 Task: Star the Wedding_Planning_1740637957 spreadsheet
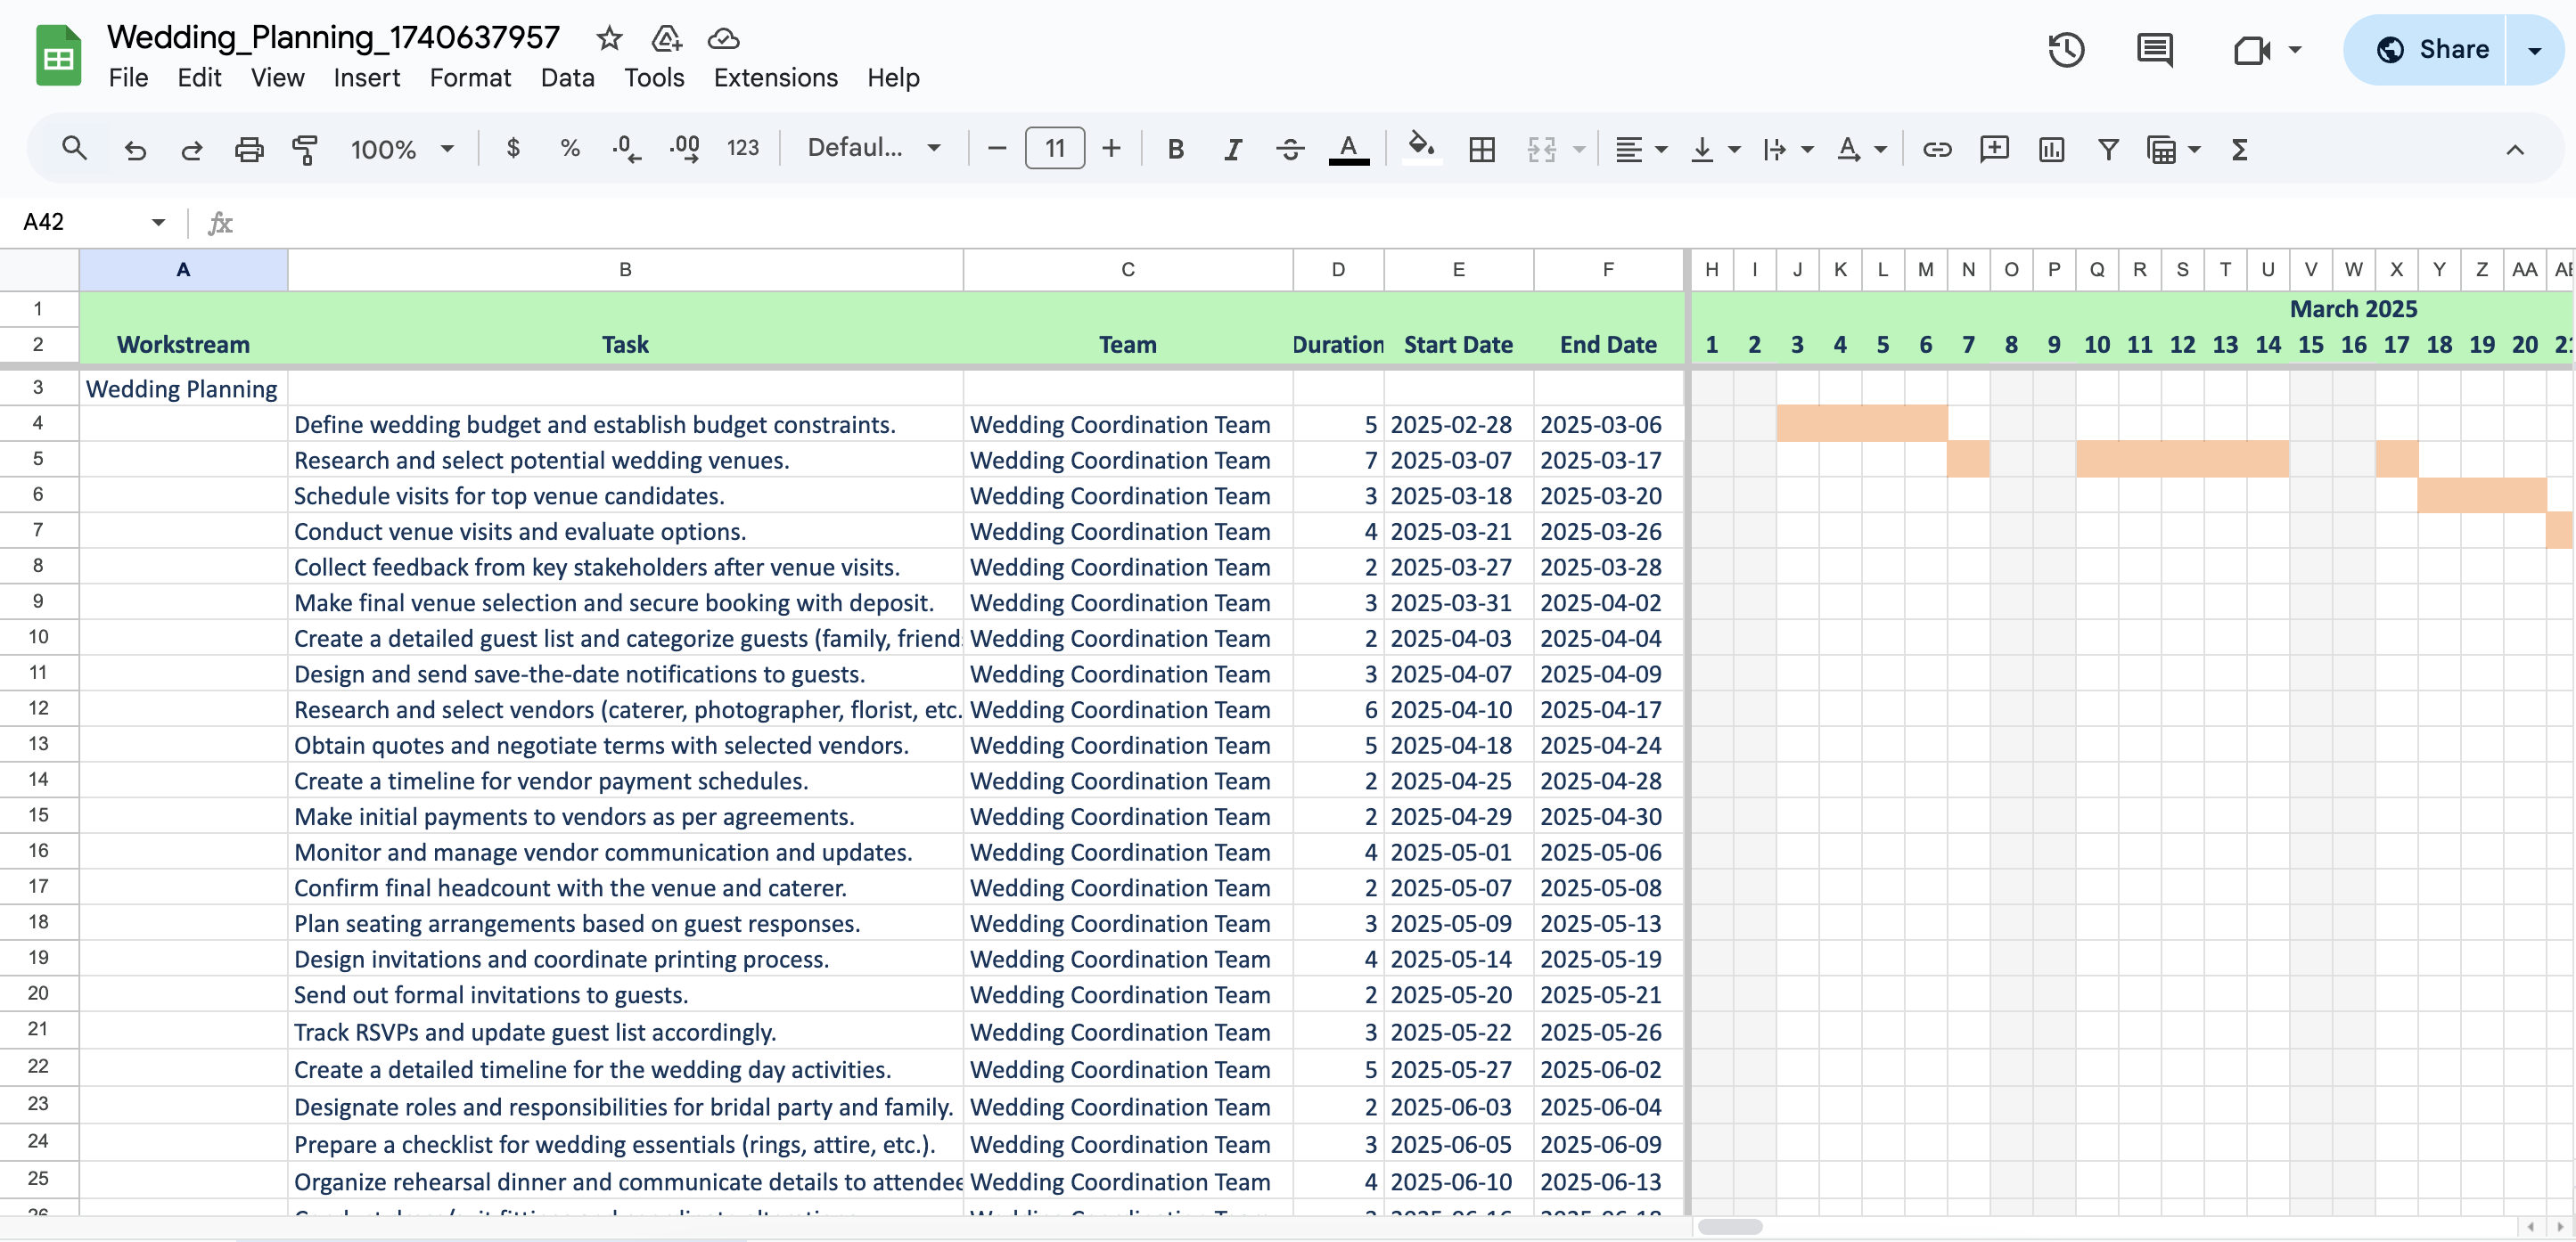[x=610, y=39]
